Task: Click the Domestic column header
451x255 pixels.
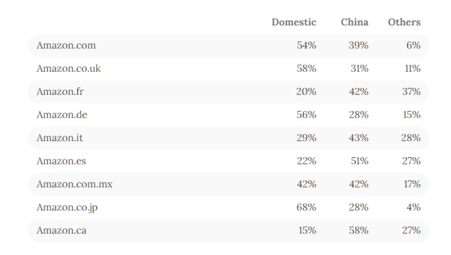Action: [x=293, y=22]
